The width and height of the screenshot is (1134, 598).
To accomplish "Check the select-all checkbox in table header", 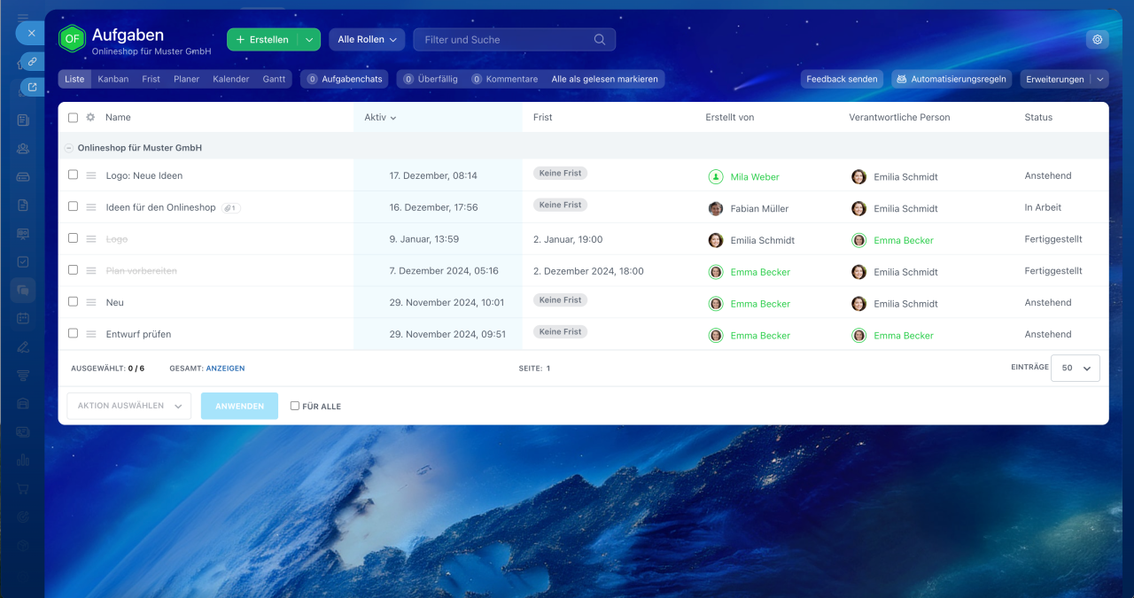I will tap(74, 117).
